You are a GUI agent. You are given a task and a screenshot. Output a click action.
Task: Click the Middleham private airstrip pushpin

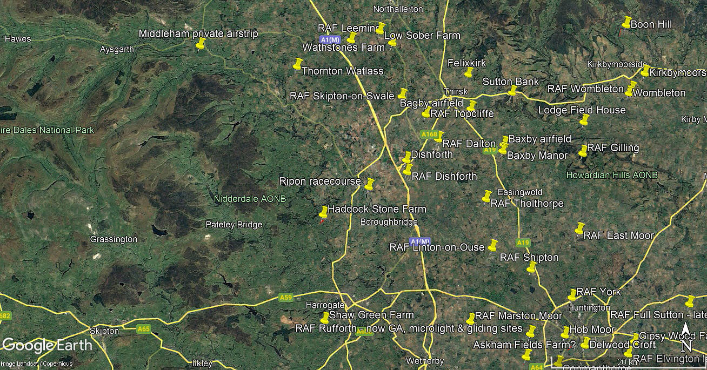[x=201, y=43]
